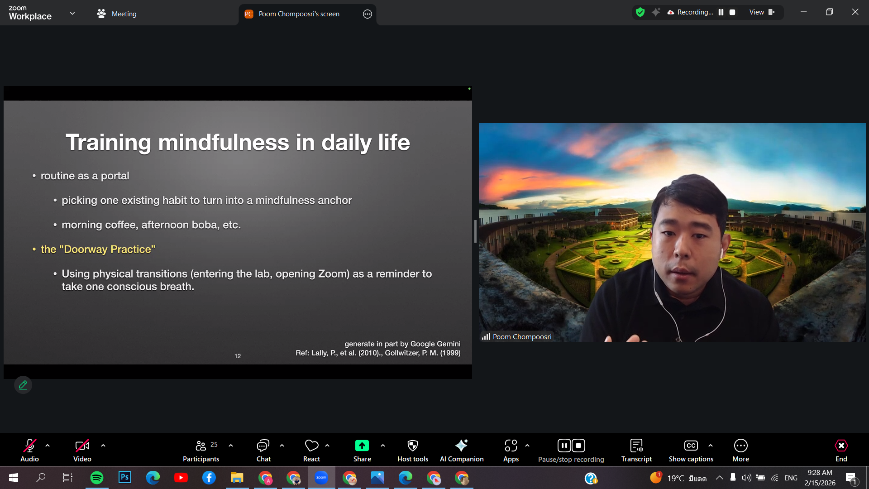
Task: Unmute the Audio microphone
Action: (x=29, y=450)
